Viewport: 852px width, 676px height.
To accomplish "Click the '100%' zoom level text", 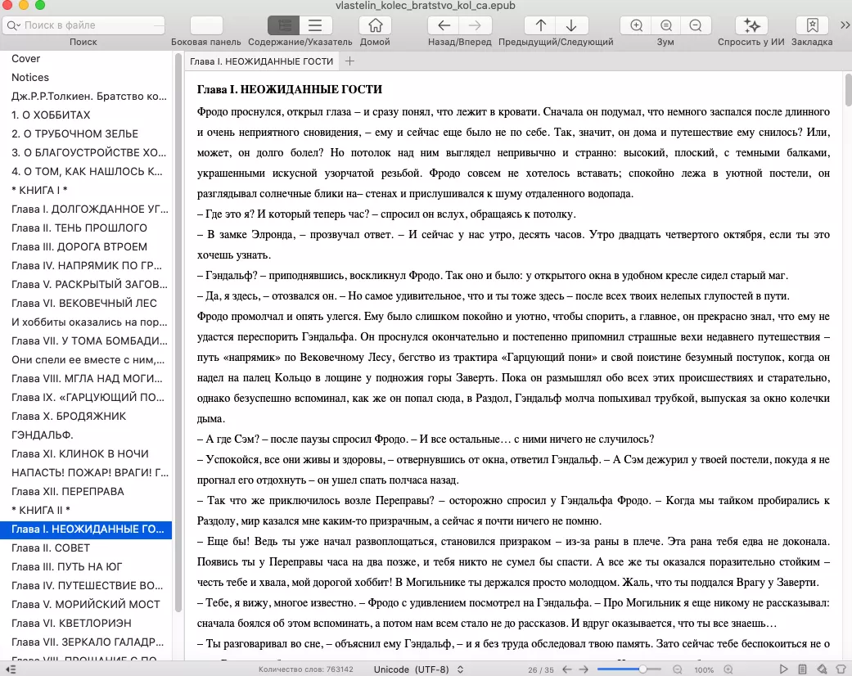I will coord(704,670).
